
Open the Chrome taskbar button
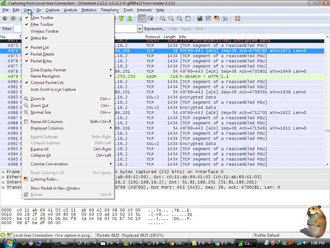coord(177,243)
